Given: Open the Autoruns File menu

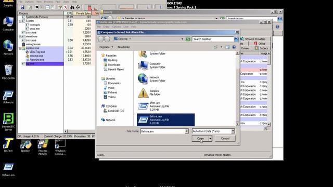Looking at the screenshot, I should 99,27.
